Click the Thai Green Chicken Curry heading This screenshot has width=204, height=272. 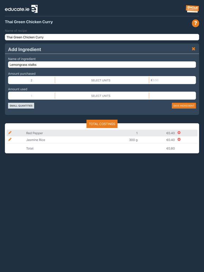click(x=29, y=22)
